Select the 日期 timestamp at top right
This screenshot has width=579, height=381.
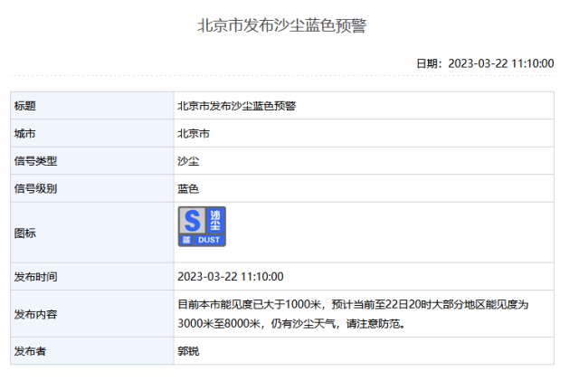click(x=484, y=63)
